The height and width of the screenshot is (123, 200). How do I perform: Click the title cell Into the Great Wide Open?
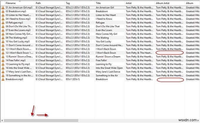coord(109,68)
